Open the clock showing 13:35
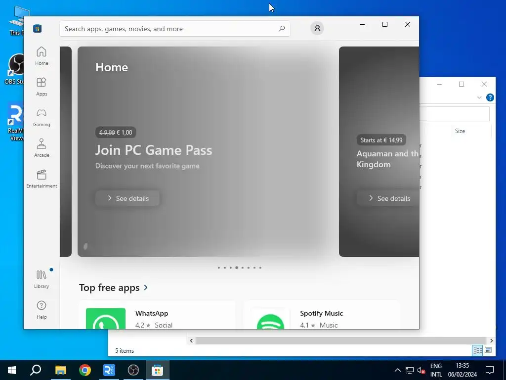 tap(462, 370)
